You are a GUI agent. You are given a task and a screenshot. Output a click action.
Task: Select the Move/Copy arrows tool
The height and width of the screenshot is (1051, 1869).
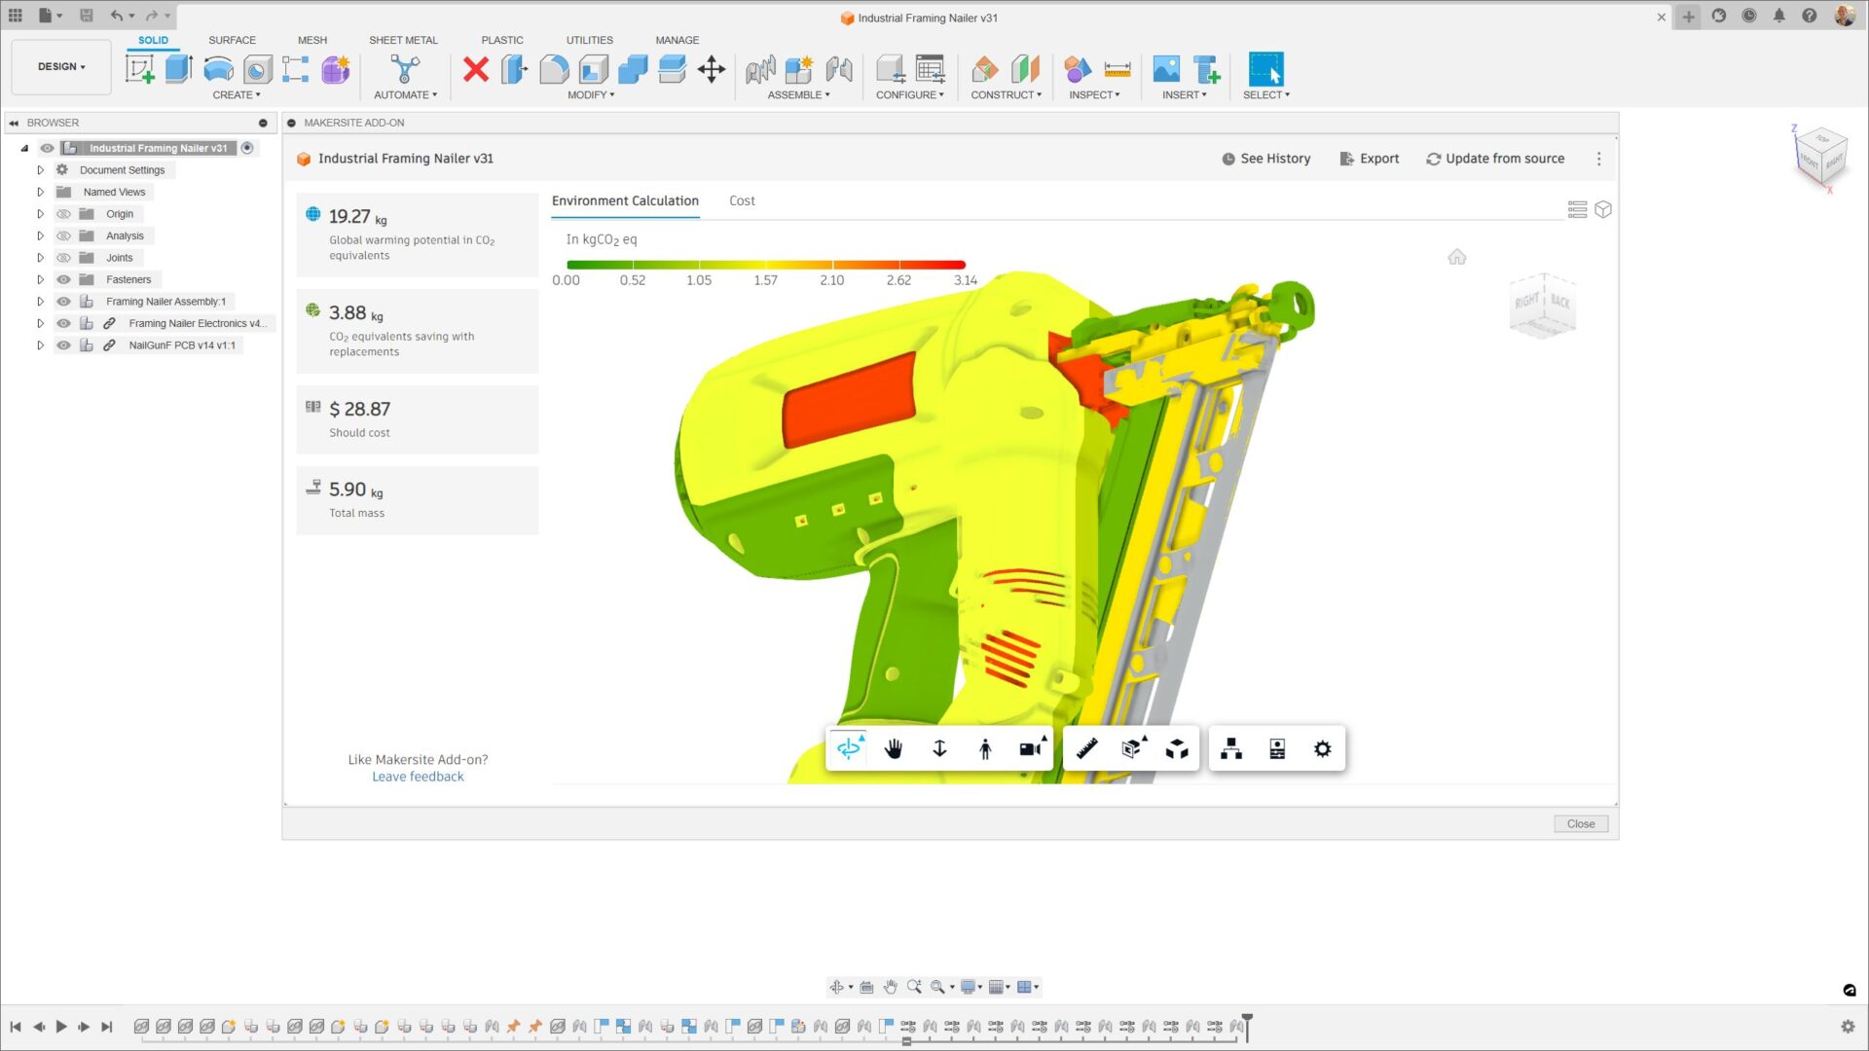pyautogui.click(x=712, y=69)
